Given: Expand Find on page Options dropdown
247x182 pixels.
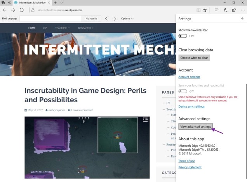Looking at the screenshot, I should (x=127, y=18).
